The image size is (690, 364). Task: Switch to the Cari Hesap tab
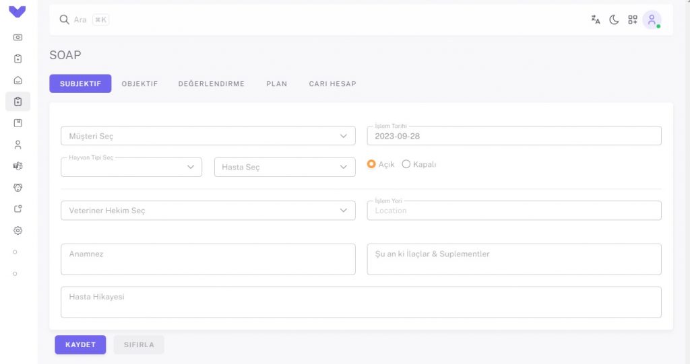tap(333, 83)
